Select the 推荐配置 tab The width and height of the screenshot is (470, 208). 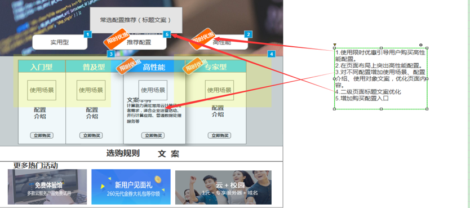click(139, 42)
